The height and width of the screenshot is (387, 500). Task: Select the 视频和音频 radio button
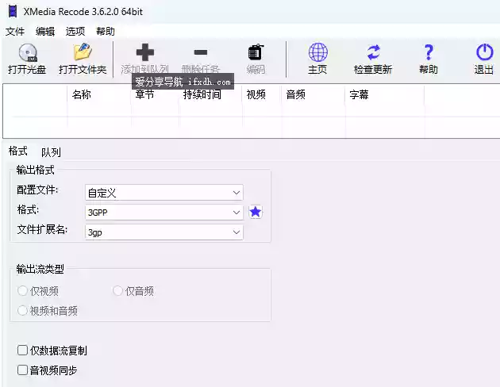click(x=22, y=311)
